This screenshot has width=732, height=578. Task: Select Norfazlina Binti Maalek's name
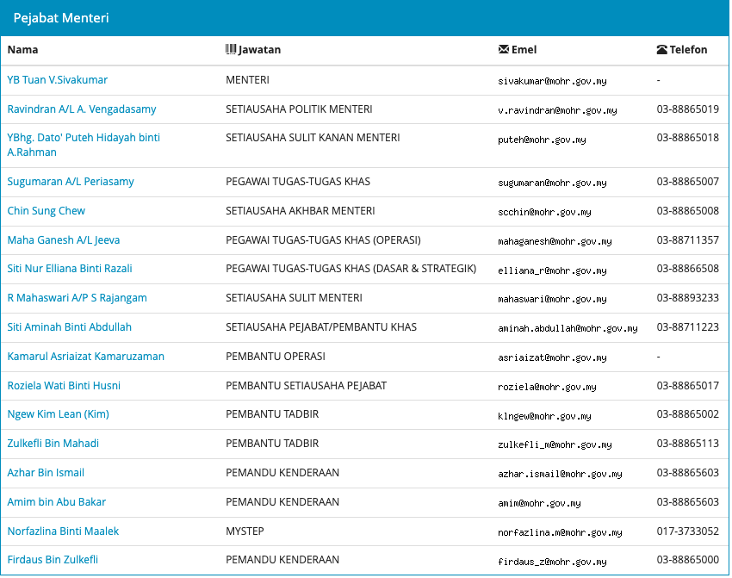coord(63,531)
